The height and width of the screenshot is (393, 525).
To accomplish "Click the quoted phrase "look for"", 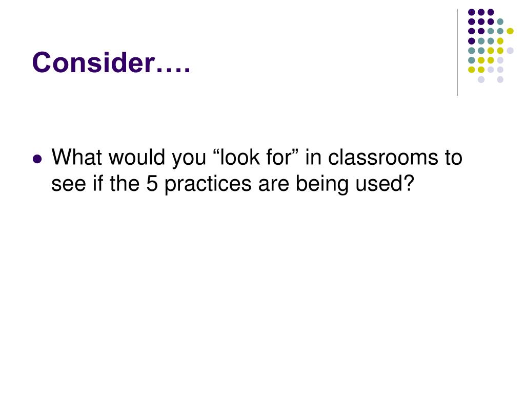I will pyautogui.click(x=255, y=157).
